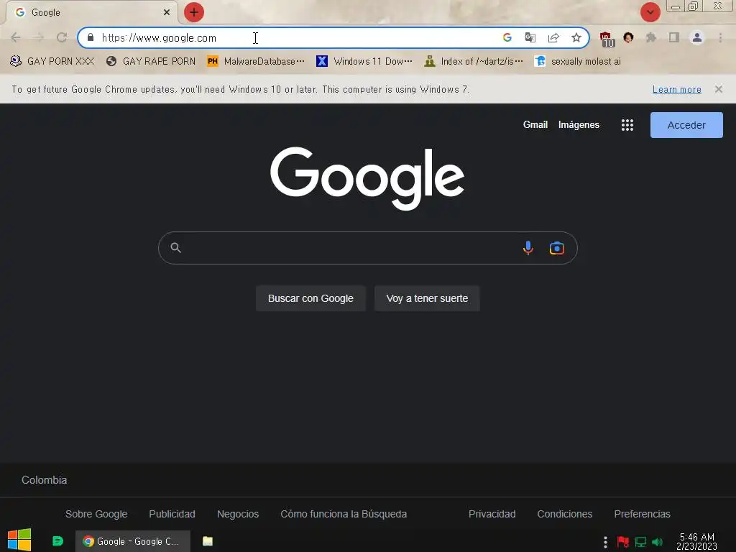Open Cómo funciona la Búsqueda link
The height and width of the screenshot is (552, 736).
tap(344, 514)
